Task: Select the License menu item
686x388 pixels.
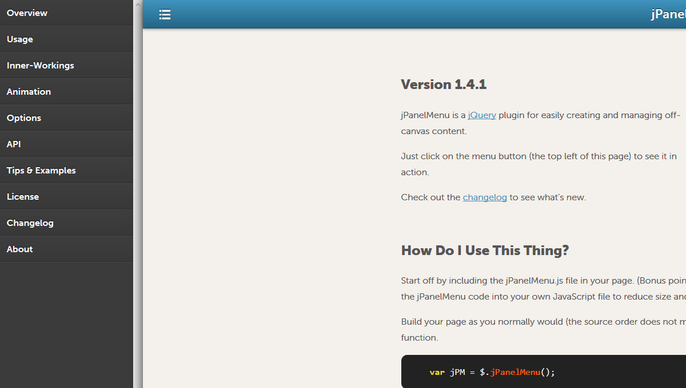Action: [x=23, y=196]
